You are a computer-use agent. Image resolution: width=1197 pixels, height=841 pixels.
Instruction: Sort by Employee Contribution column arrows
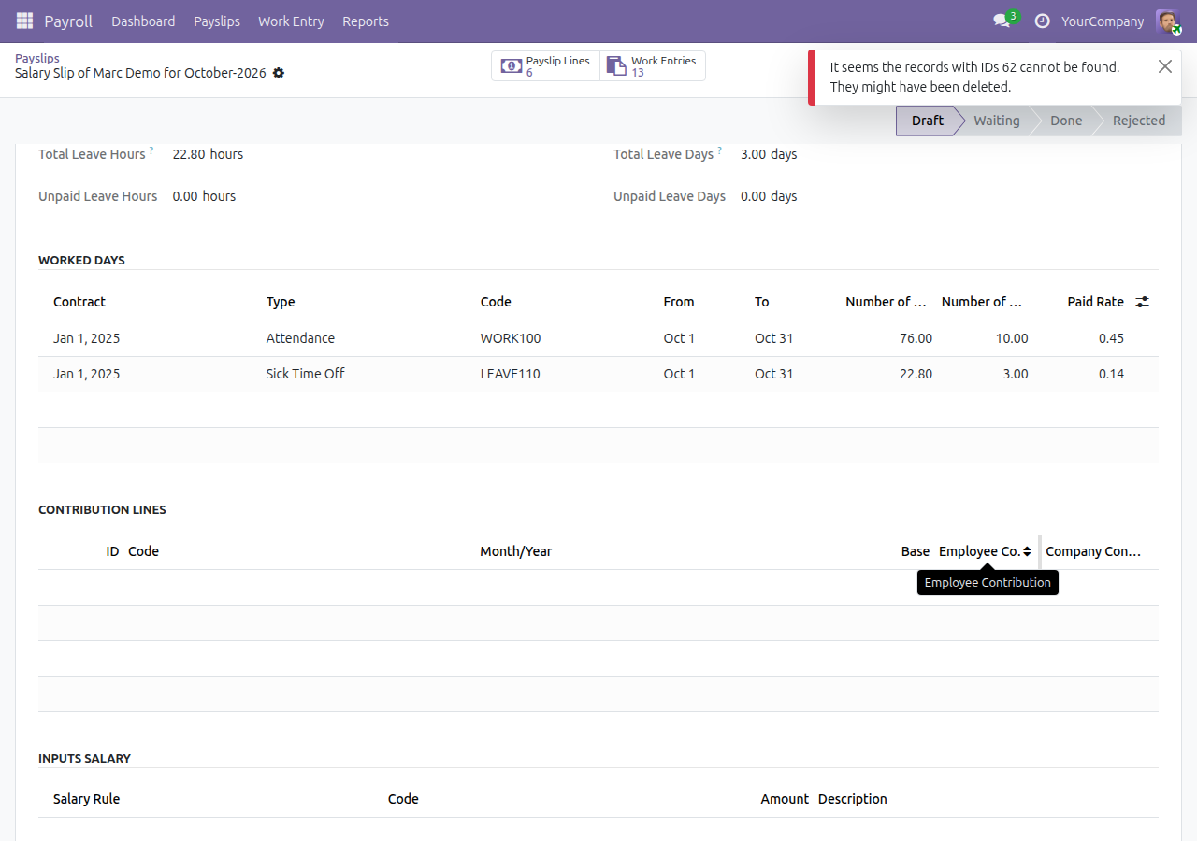click(x=1027, y=551)
